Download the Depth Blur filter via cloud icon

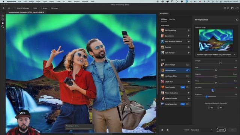coord(189,82)
